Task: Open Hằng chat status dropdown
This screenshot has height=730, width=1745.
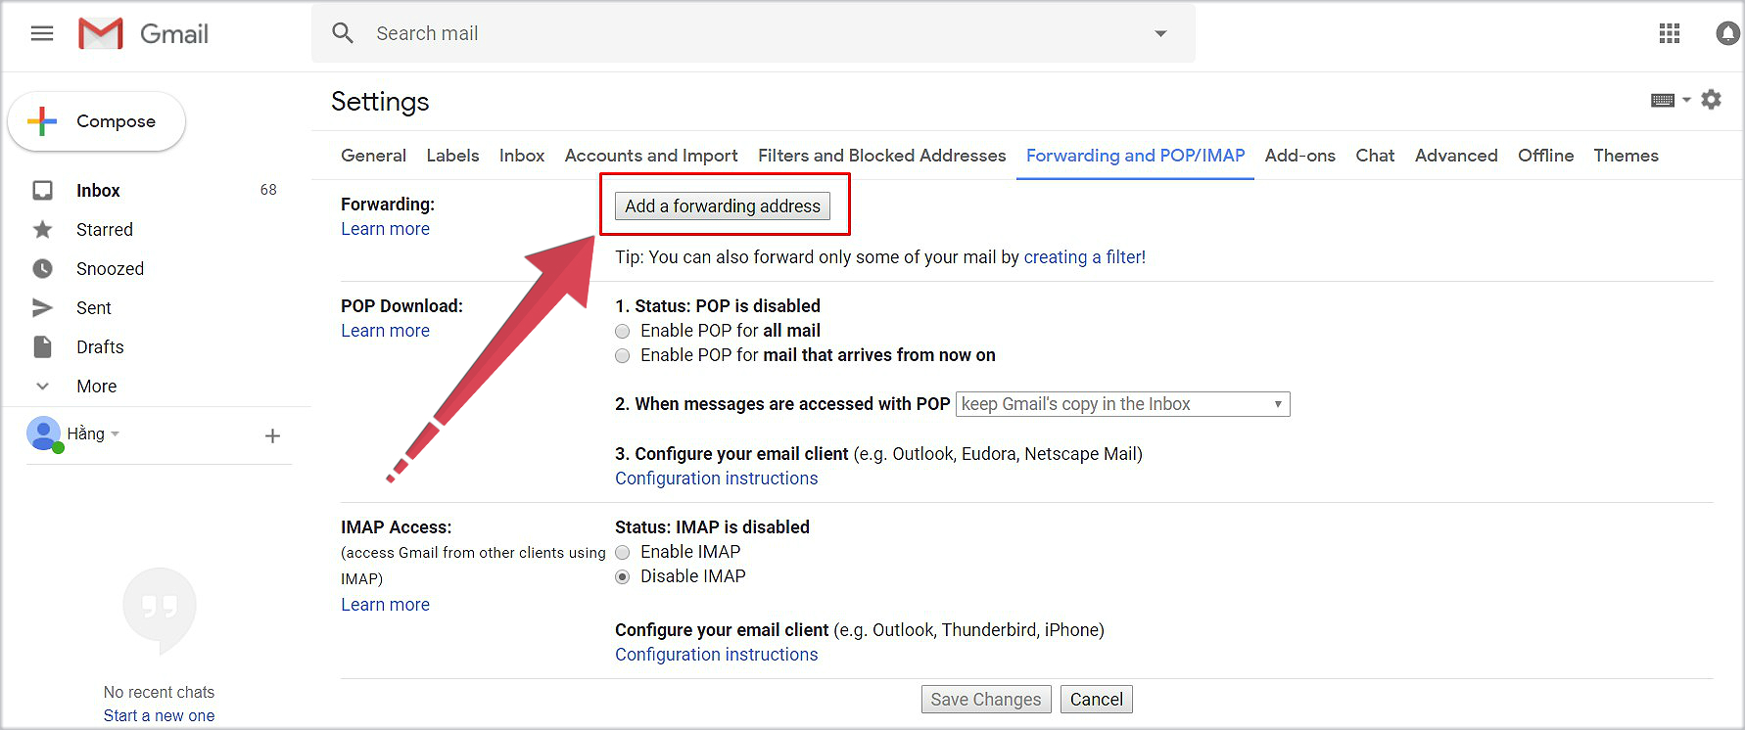Action: coord(116,433)
